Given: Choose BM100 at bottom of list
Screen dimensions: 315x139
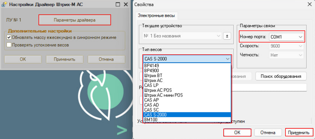Looking at the screenshot, I should click(x=151, y=120).
